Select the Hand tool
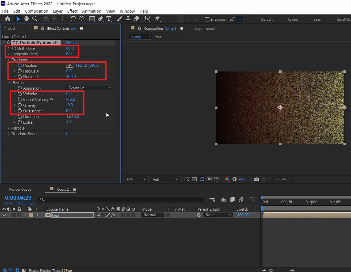The width and height of the screenshot is (351, 272). [26, 19]
